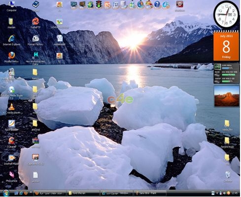Open Hex Workshop Hex Editor icon
This screenshot has width=241, height=197.
point(35,58)
